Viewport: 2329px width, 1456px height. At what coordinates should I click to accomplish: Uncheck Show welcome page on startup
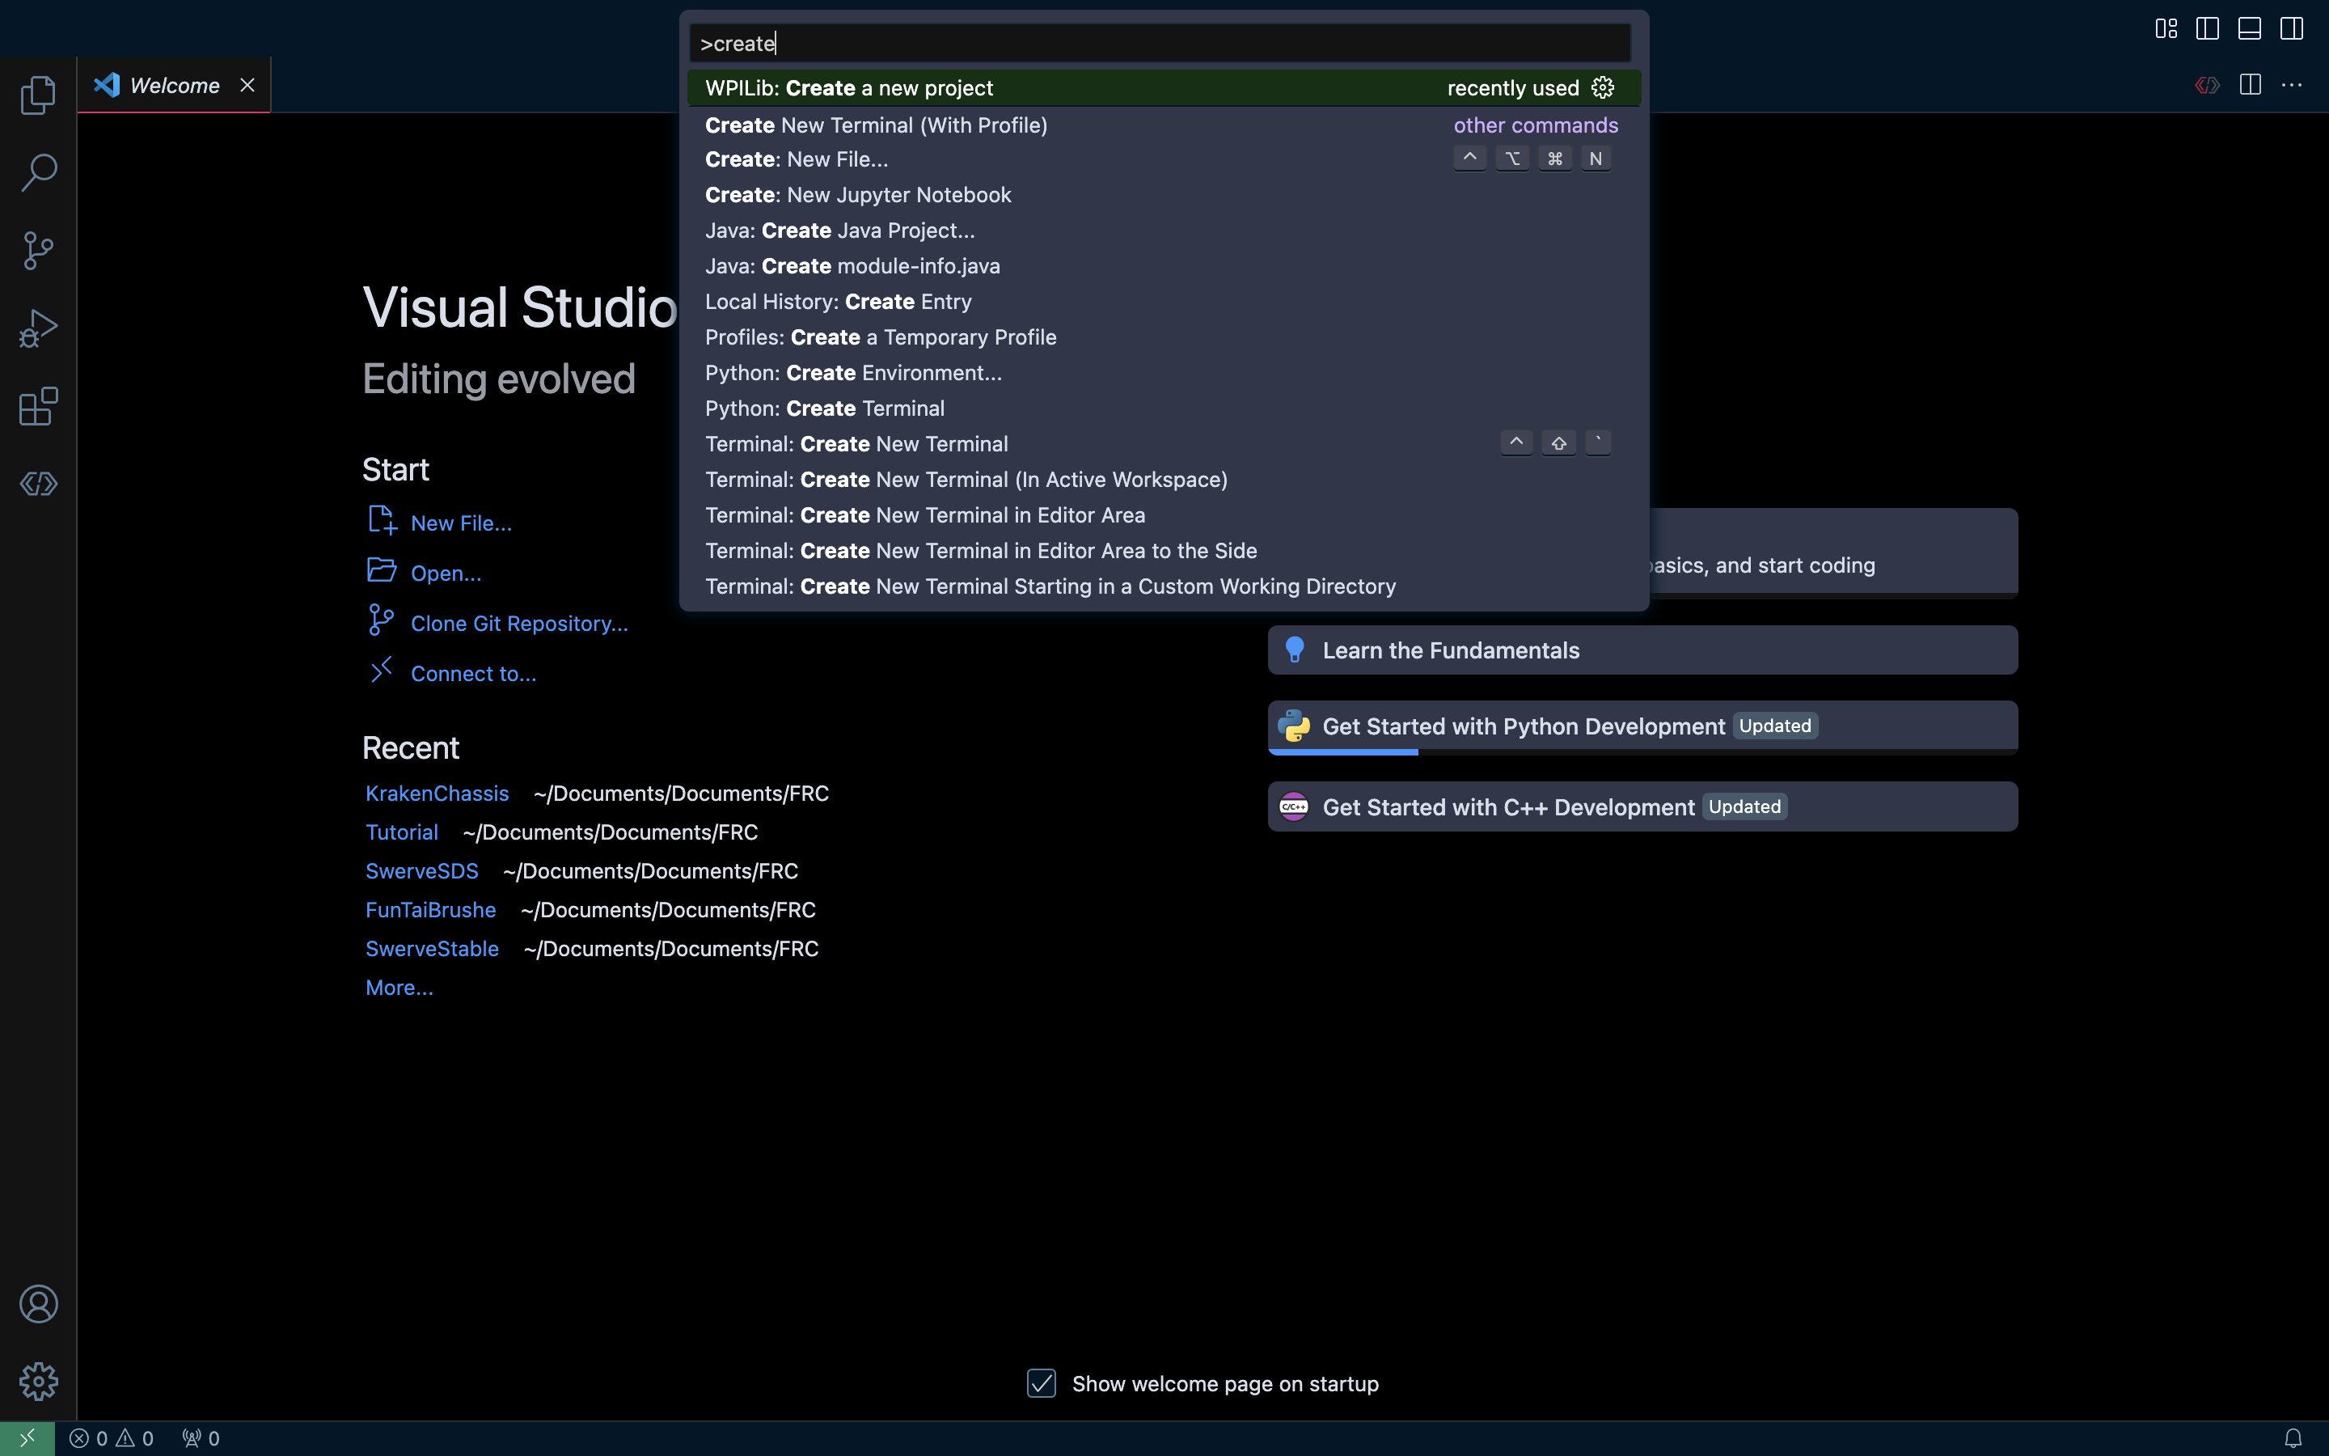click(x=1042, y=1384)
